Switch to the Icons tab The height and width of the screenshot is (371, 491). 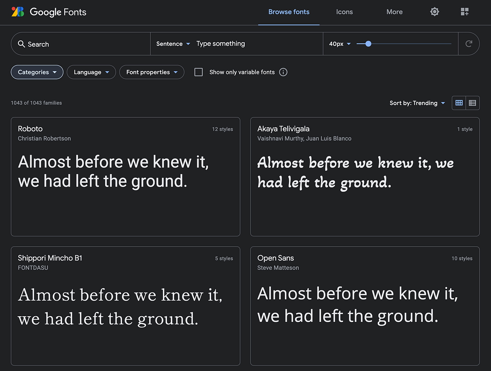tap(344, 12)
